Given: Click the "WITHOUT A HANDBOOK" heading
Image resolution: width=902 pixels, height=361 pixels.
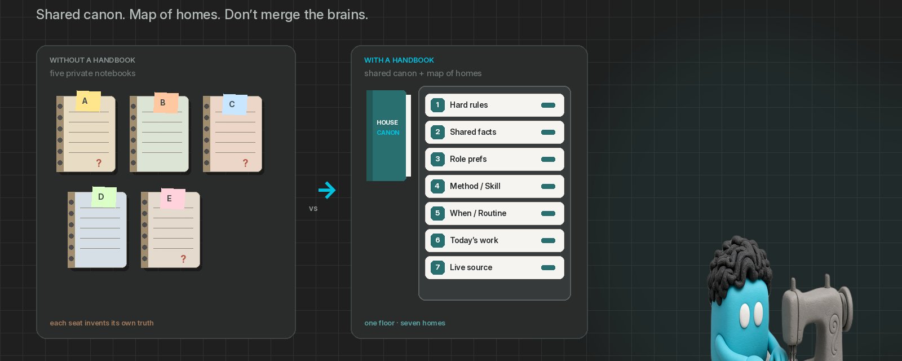Looking at the screenshot, I should coord(92,60).
